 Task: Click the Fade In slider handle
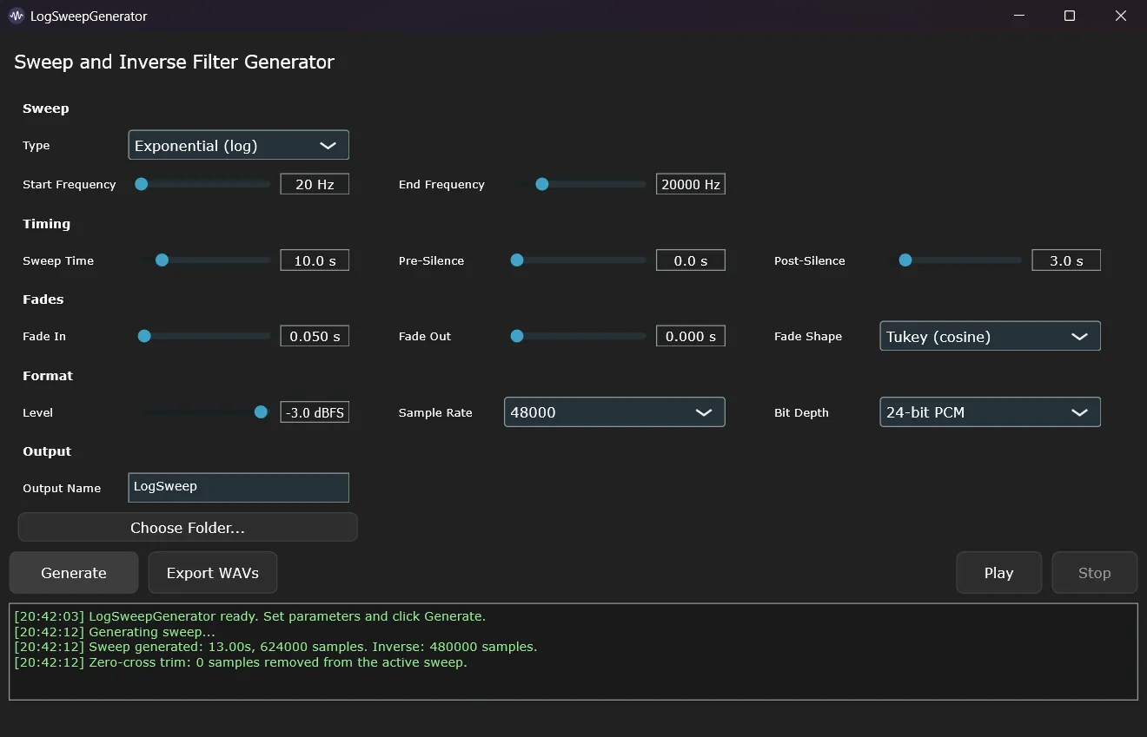[144, 336]
